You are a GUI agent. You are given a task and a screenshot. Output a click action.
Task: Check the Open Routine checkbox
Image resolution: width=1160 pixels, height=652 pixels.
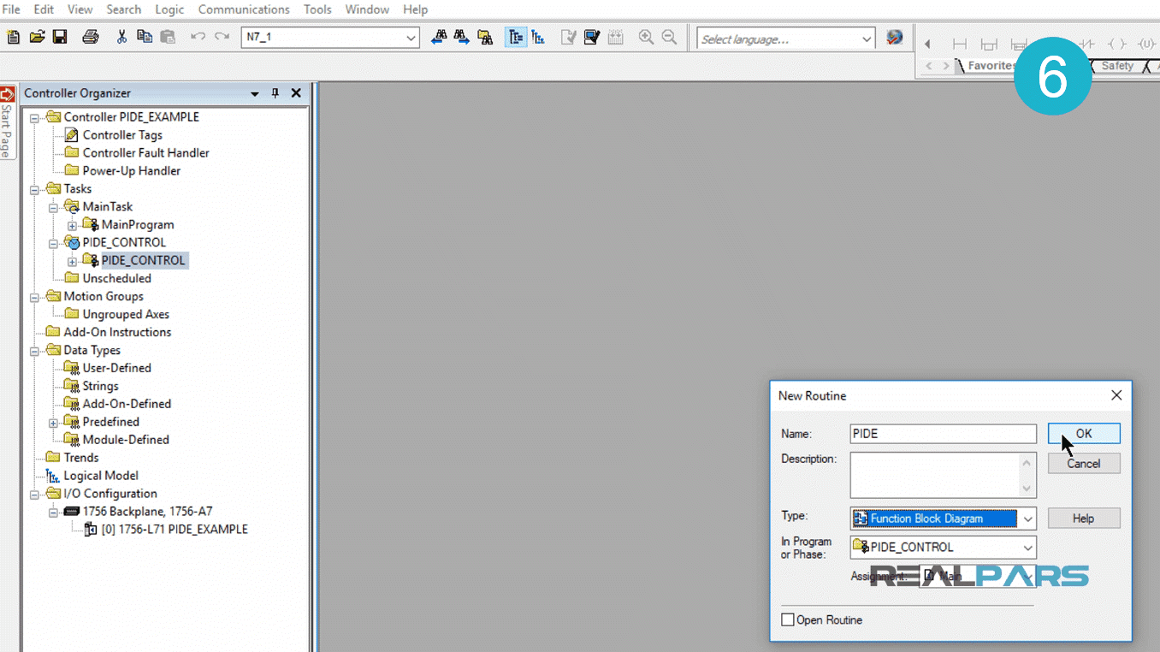[788, 619]
